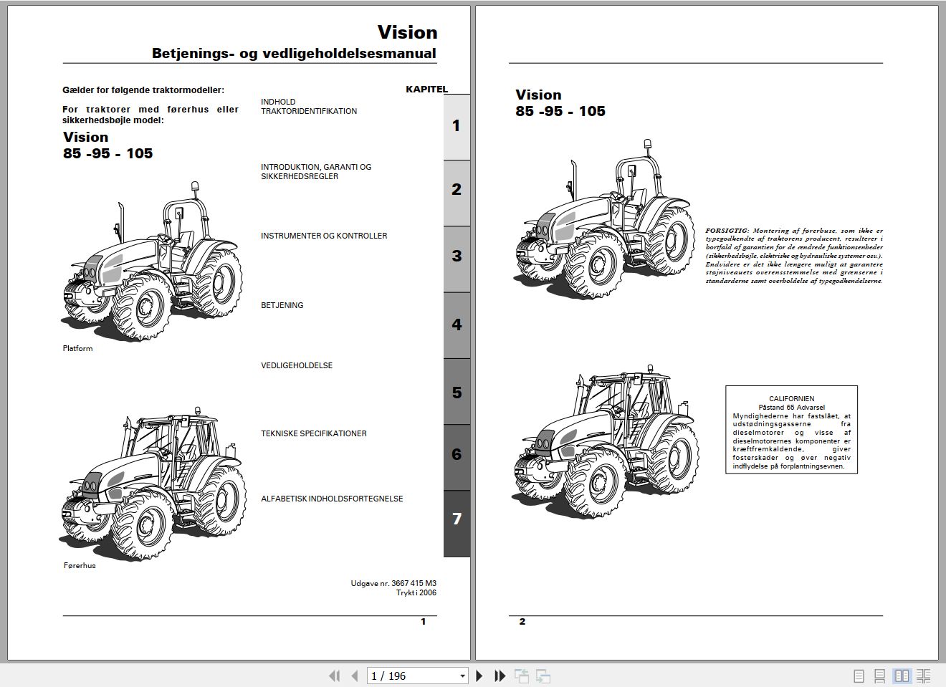Click the Betjenings- og vedligeholdelsesmanual title

tap(294, 53)
